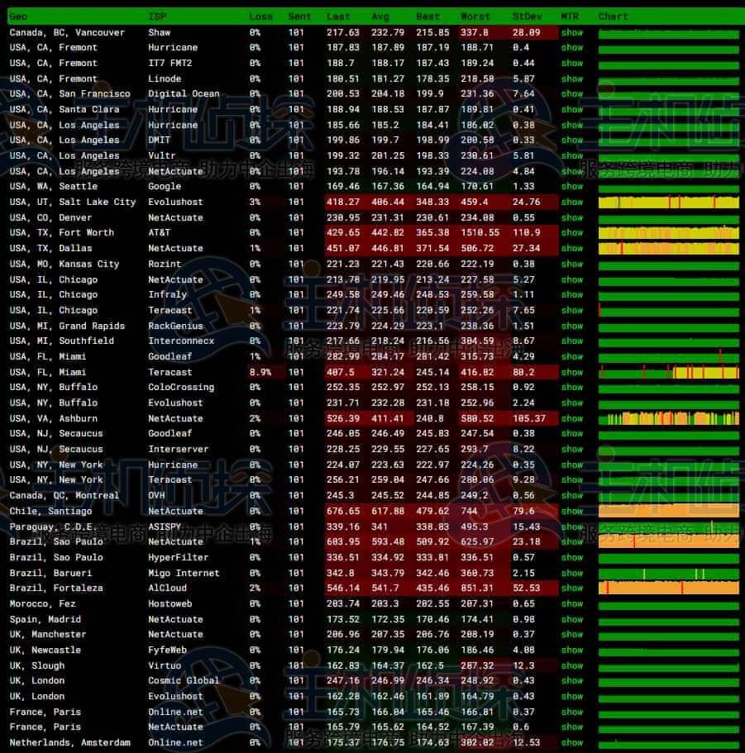Click the Loss column header

pyautogui.click(x=260, y=17)
